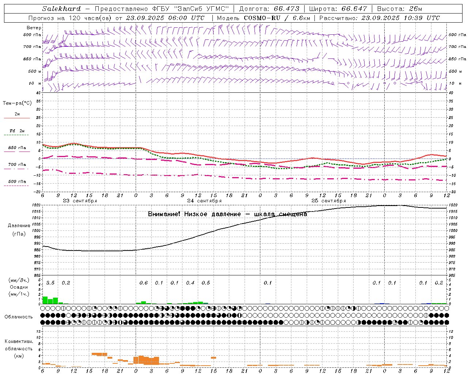This screenshot has width=468, height=374.
Task: Click the "(мм/1ч.)" units label
Action: (19, 294)
